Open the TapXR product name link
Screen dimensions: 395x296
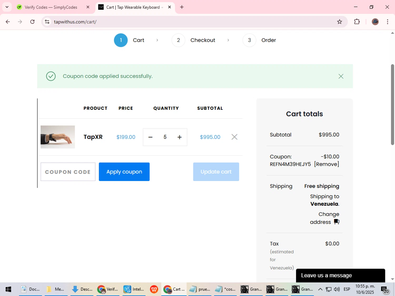pyautogui.click(x=93, y=137)
